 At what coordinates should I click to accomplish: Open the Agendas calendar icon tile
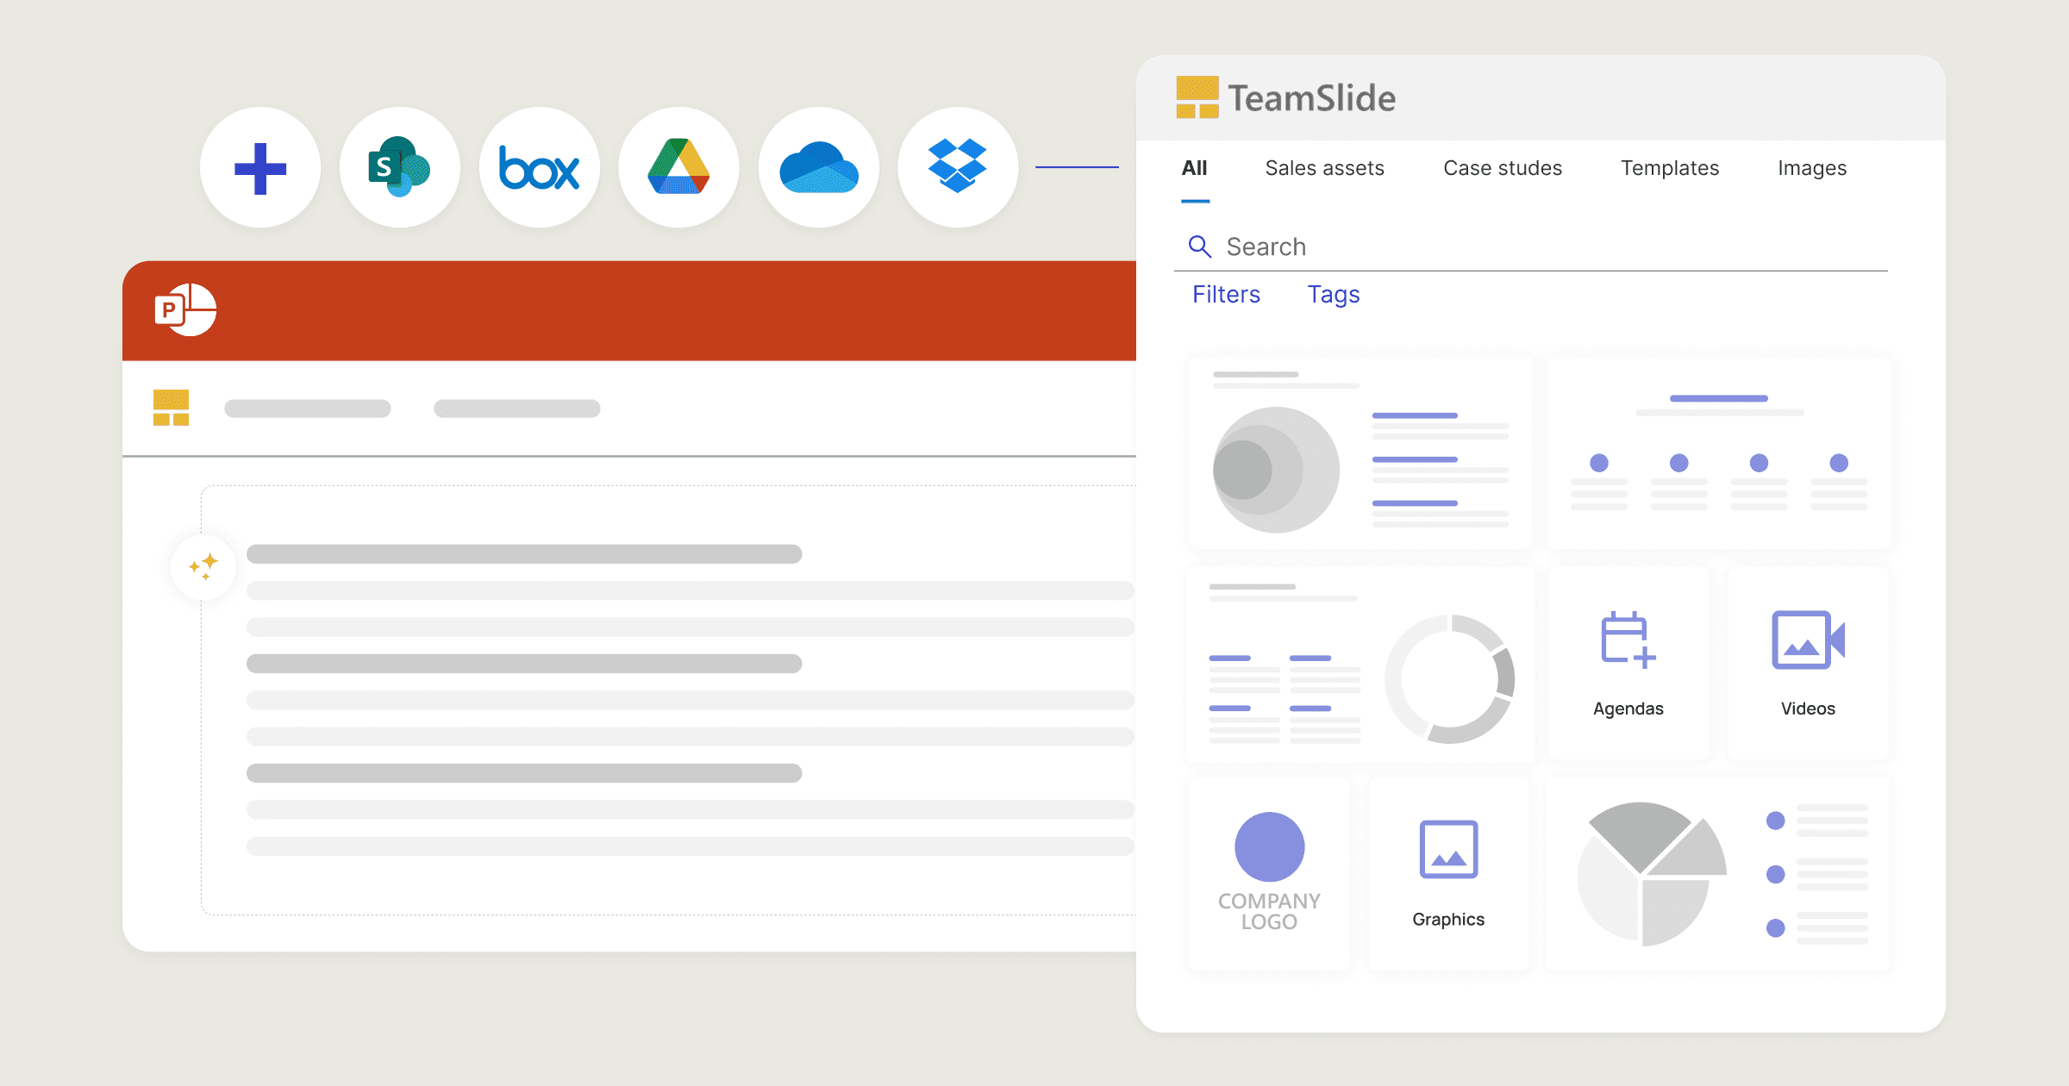coord(1628,664)
